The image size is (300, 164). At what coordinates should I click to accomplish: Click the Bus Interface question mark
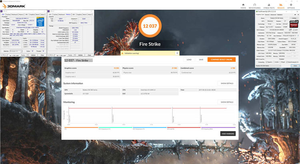pyautogui.click(x=298, y=36)
